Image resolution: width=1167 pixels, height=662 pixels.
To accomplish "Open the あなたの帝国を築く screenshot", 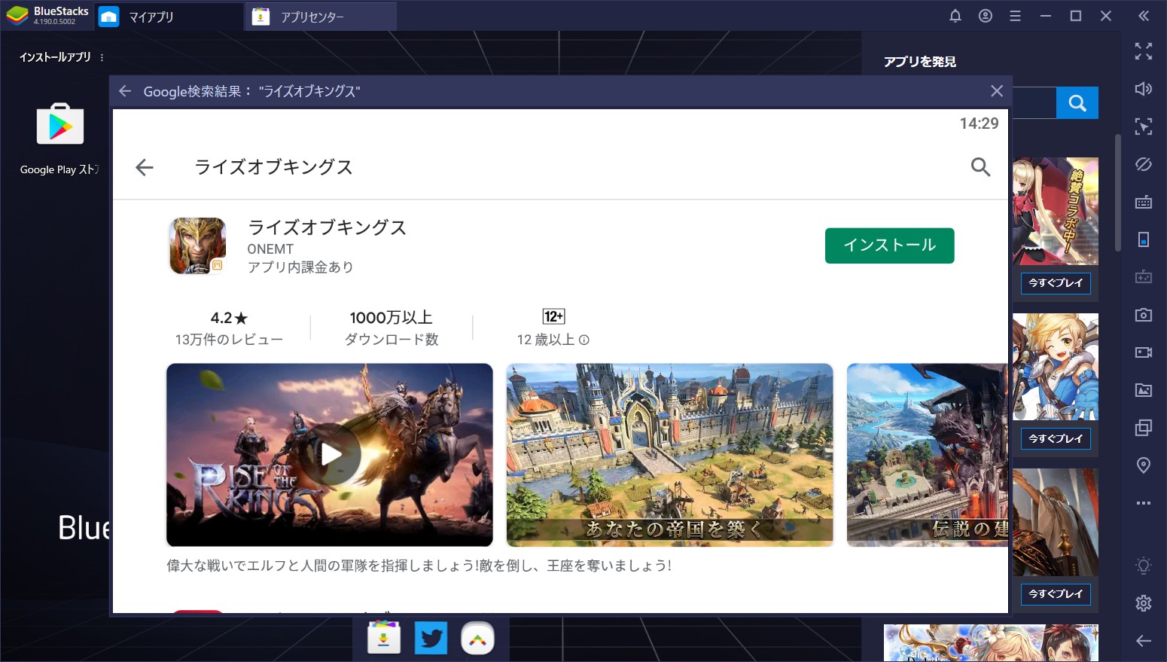I will coord(670,455).
